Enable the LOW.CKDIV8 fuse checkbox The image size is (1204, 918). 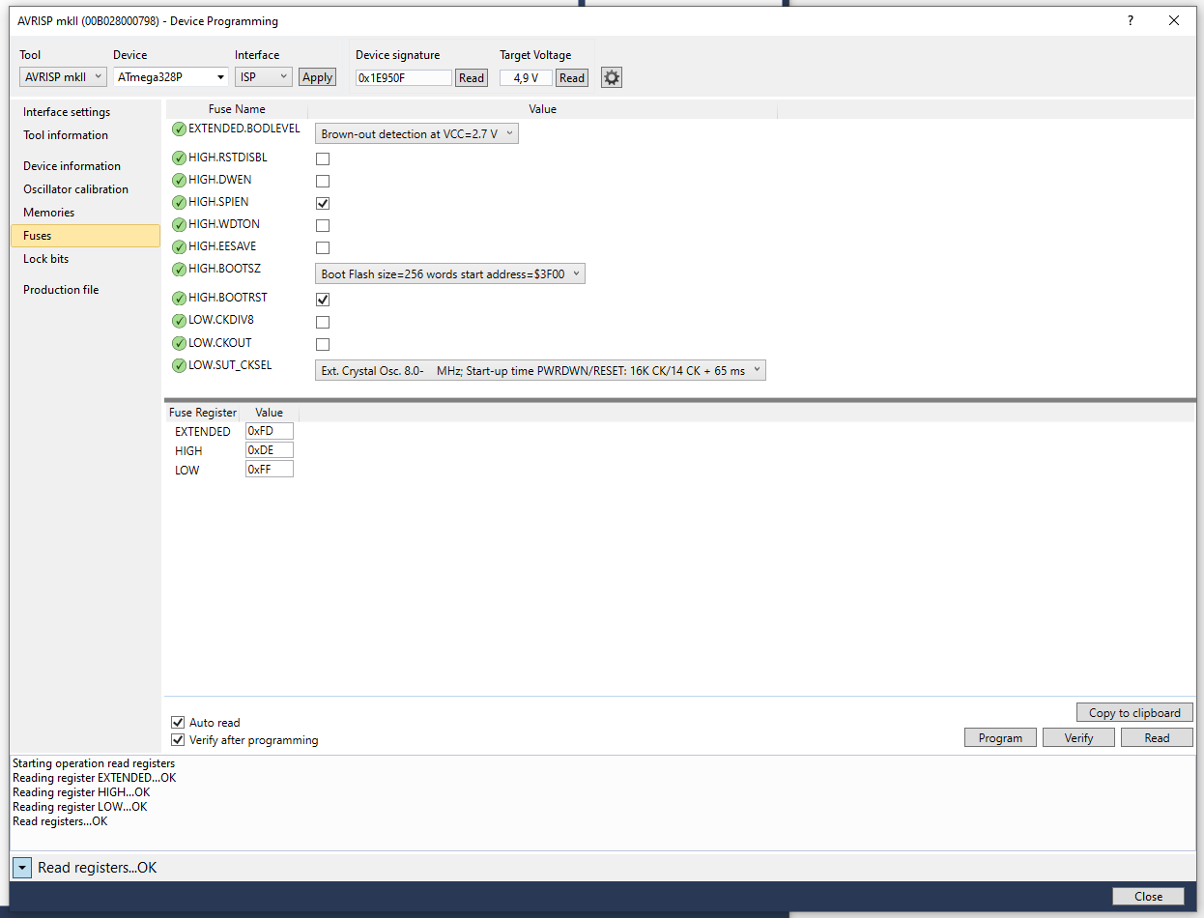tap(323, 322)
